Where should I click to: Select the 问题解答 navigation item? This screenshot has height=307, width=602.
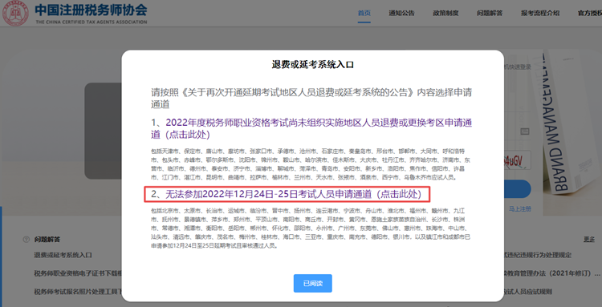point(490,13)
